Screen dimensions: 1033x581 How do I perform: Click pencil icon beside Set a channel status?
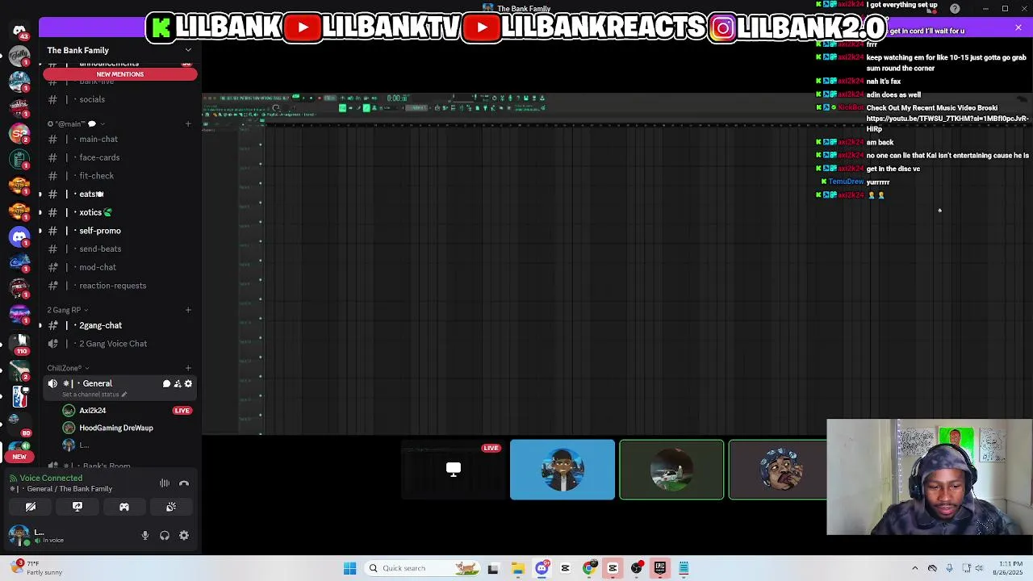(x=124, y=395)
